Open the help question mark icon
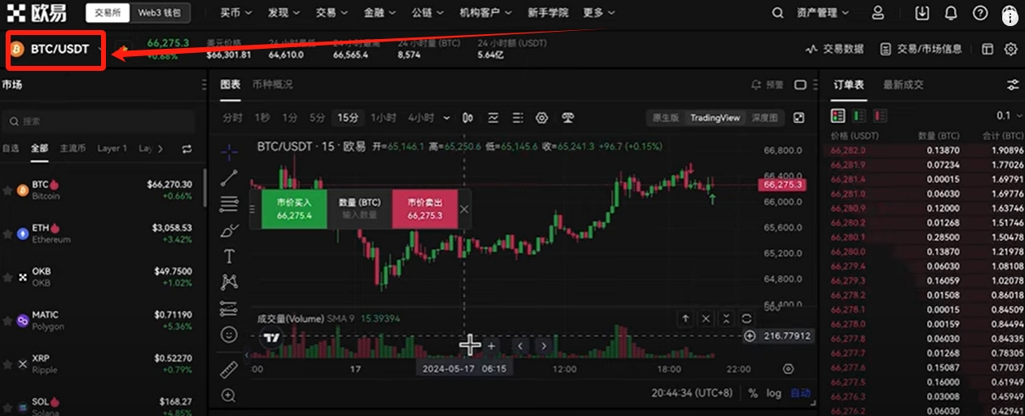 pos(980,13)
